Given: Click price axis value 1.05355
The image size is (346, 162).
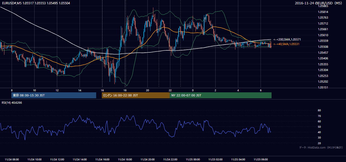Looking at the screenshot, I should 323,64.
